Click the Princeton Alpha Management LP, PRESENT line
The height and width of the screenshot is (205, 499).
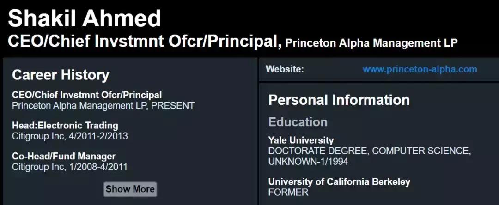coord(103,106)
